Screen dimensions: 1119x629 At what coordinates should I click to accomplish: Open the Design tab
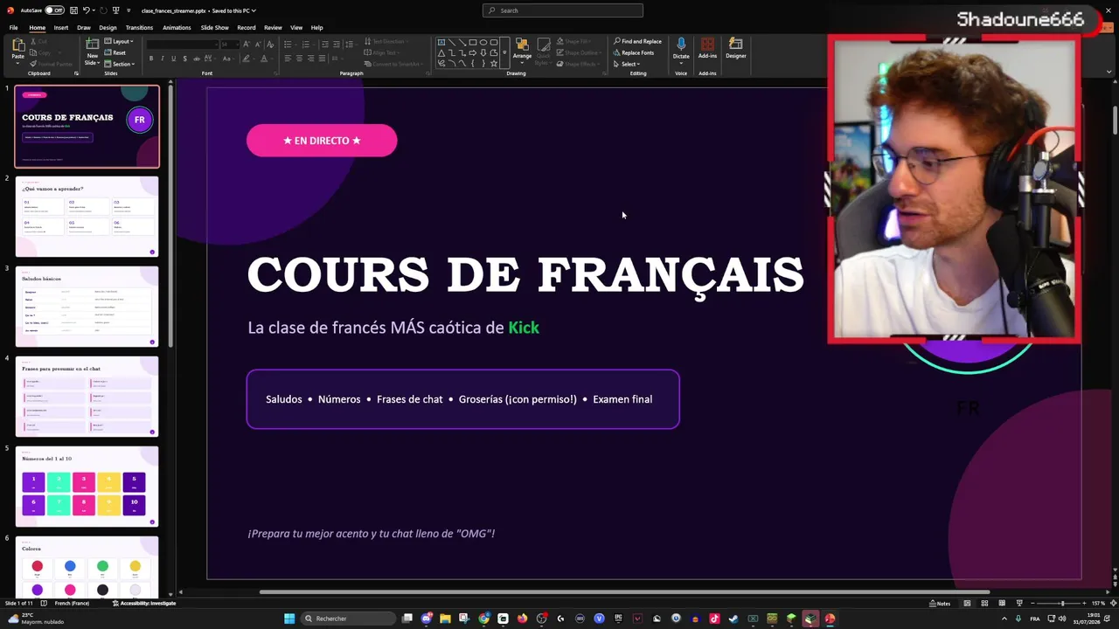coord(108,28)
